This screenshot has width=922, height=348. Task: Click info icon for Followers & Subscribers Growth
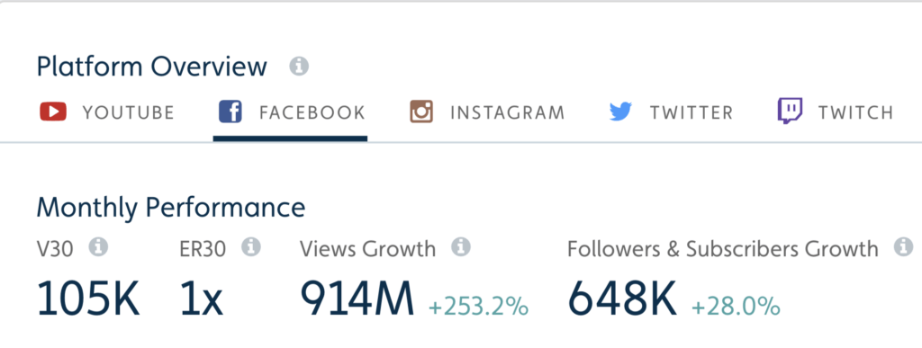903,247
